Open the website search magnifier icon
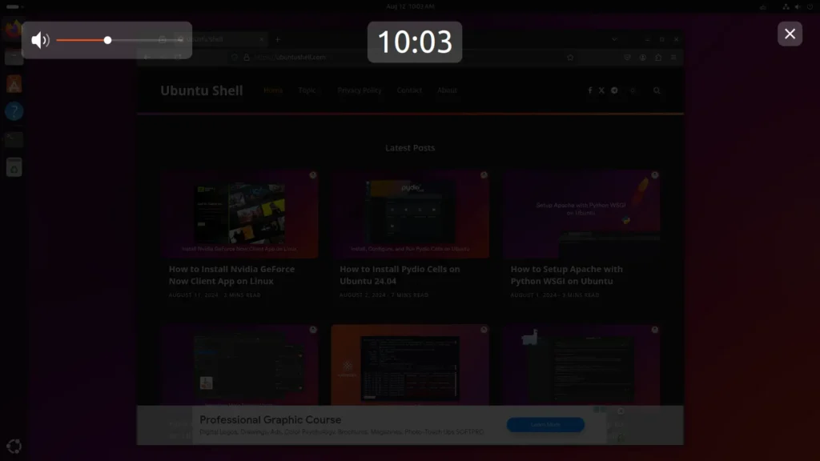Viewport: 820px width, 461px height. 657,90
